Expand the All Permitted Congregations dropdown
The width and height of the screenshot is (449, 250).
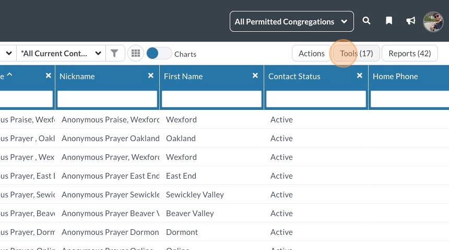tap(291, 21)
